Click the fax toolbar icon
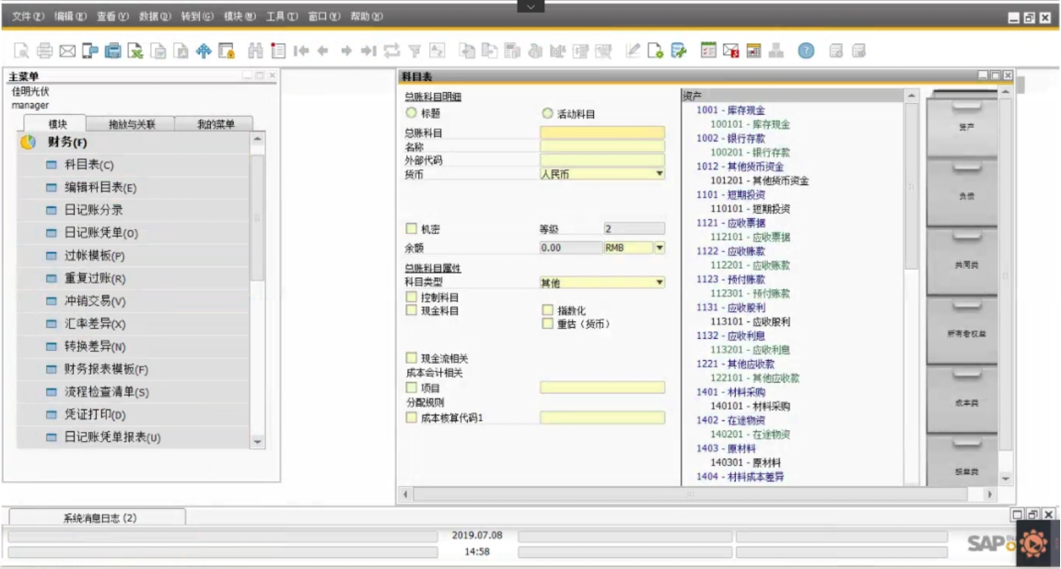Image resolution: width=1061 pixels, height=569 pixels. 112,51
